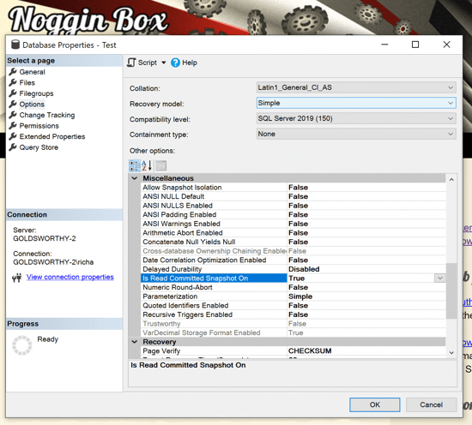472x425 pixels.
Task: Select the Options page
Action: coord(32,104)
